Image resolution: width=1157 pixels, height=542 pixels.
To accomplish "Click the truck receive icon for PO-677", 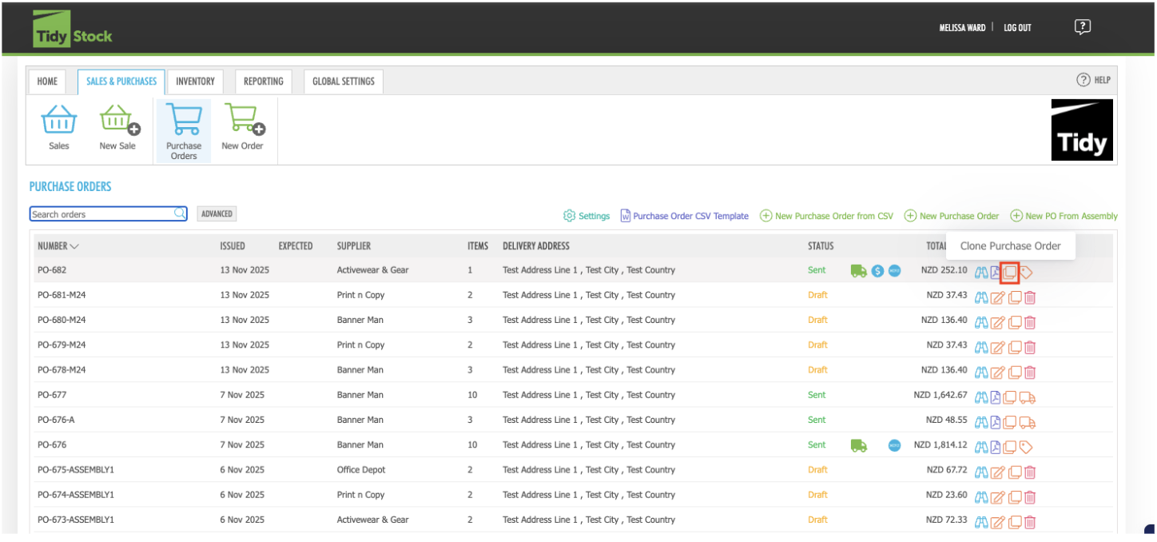I will tap(1028, 398).
